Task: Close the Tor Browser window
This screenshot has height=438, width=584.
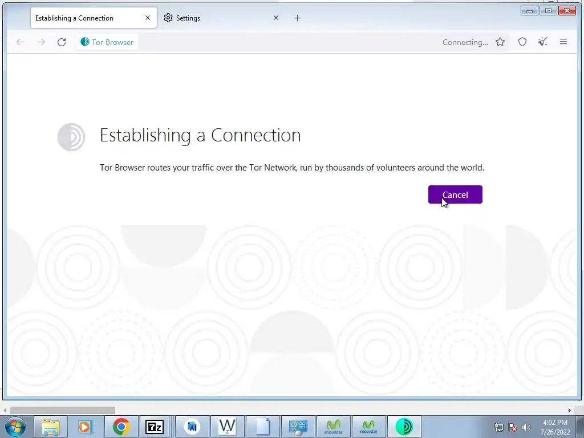Action: [567, 11]
